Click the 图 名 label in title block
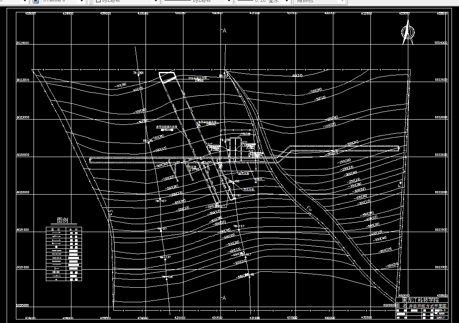This screenshot has height=323, width=459. (402, 306)
